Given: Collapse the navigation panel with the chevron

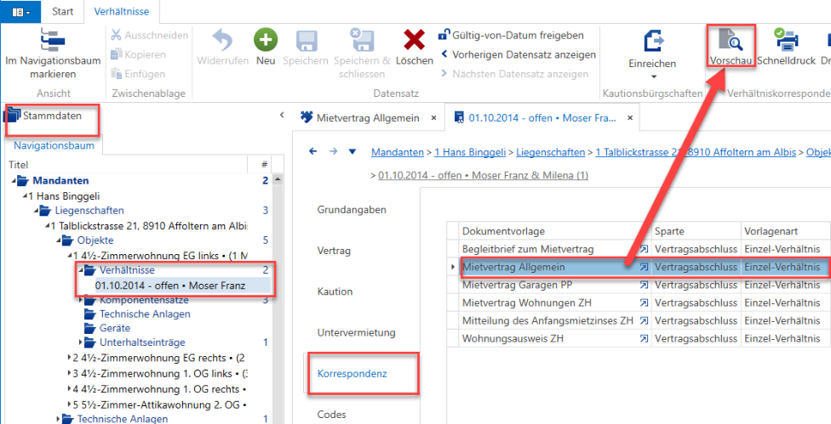Looking at the screenshot, I should click(x=282, y=115).
